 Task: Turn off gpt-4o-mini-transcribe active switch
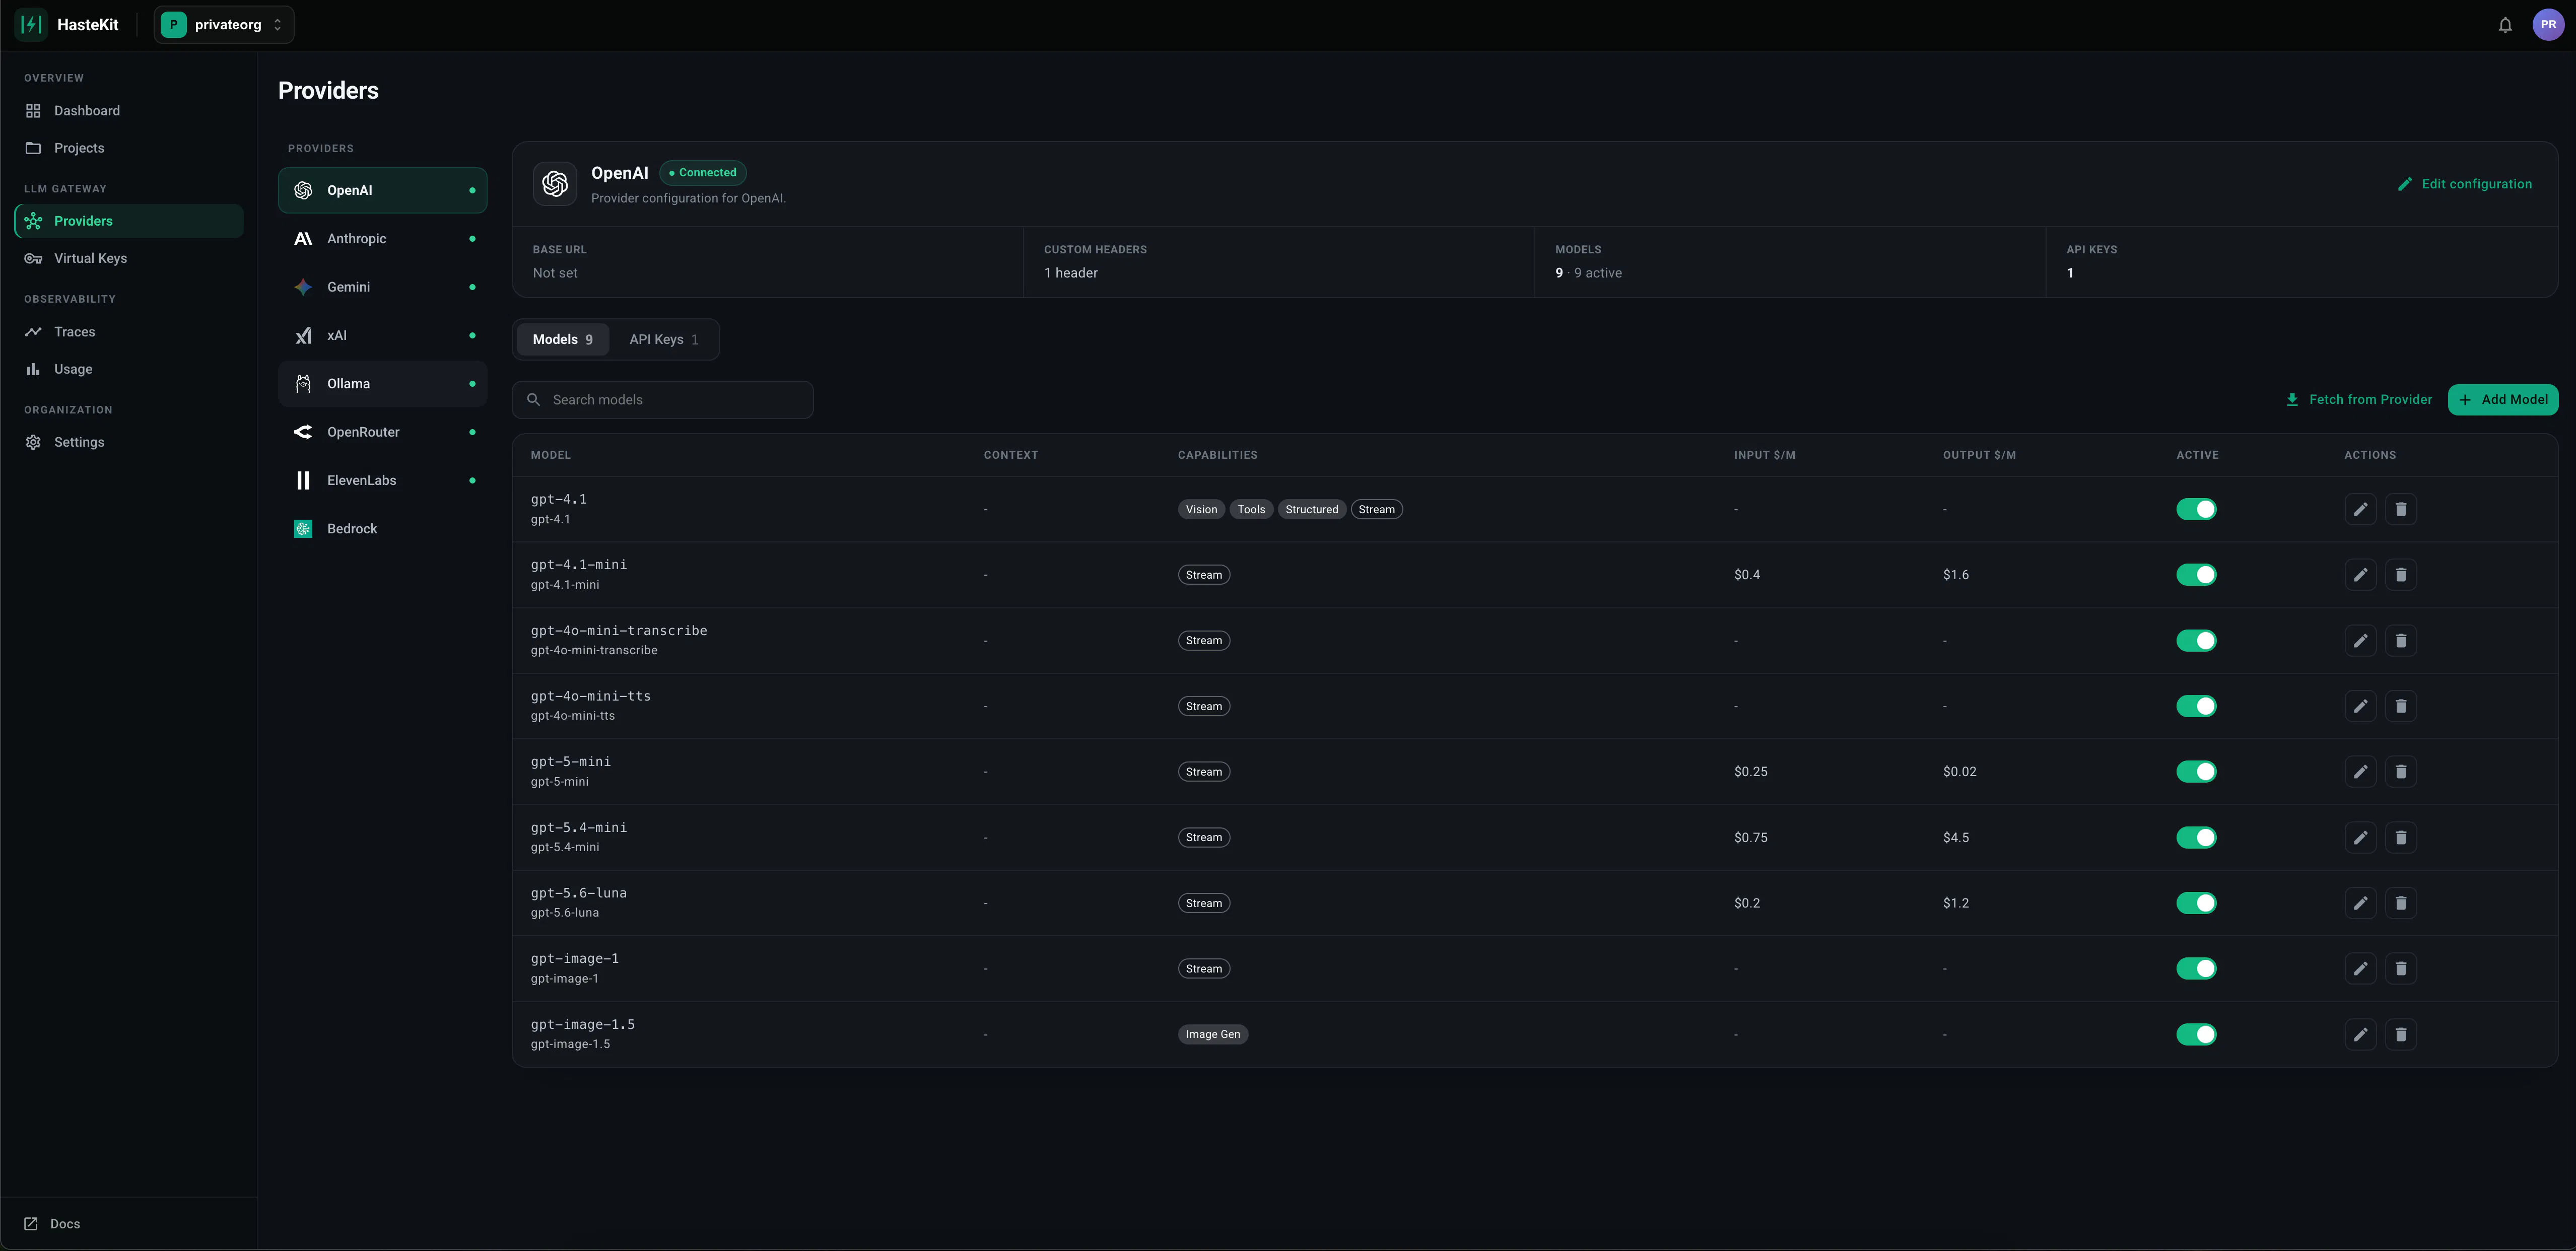coord(2196,641)
